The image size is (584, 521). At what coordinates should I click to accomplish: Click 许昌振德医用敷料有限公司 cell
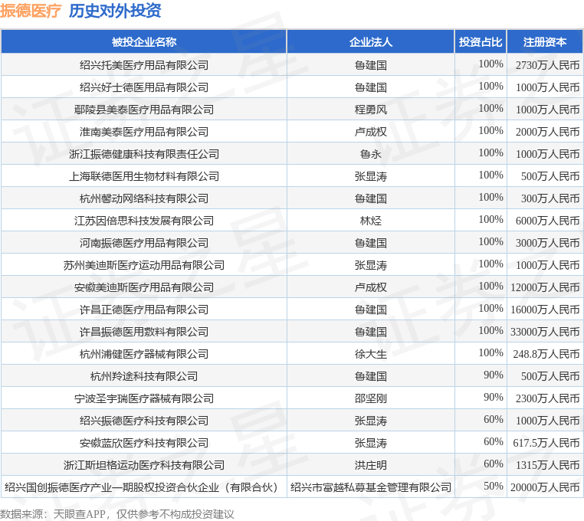click(144, 332)
